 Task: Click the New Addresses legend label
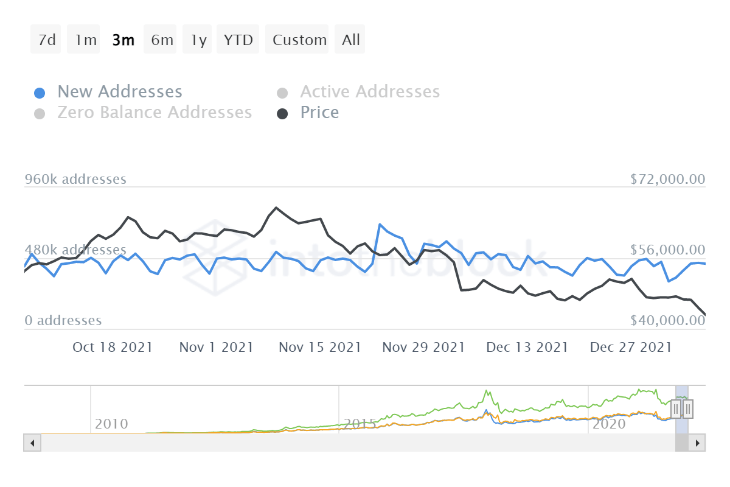click(x=120, y=92)
